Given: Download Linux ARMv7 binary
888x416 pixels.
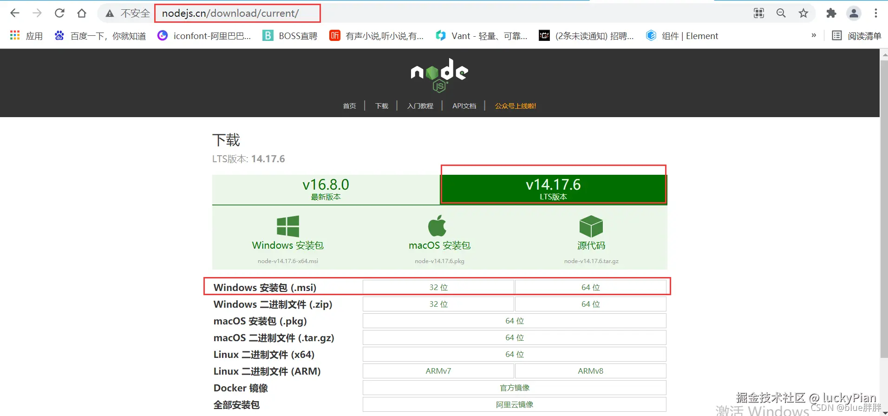Looking at the screenshot, I should click(438, 371).
